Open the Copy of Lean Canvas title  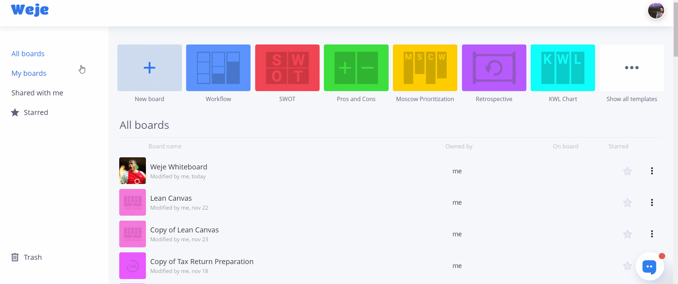[x=184, y=230]
